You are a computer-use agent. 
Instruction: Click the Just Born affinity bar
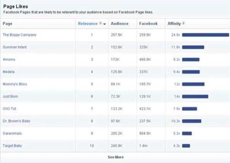click(x=195, y=97)
